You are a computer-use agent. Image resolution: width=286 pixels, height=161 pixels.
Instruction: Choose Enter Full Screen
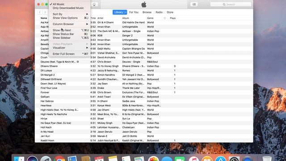tap(70, 54)
